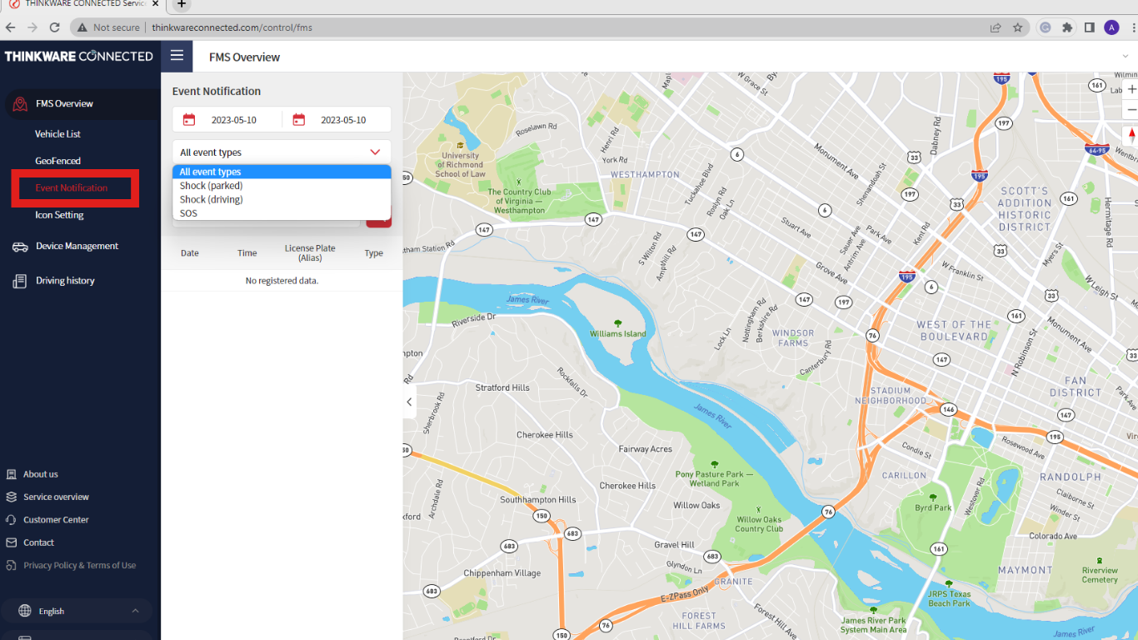Click Byrd Park label on map

(x=933, y=507)
